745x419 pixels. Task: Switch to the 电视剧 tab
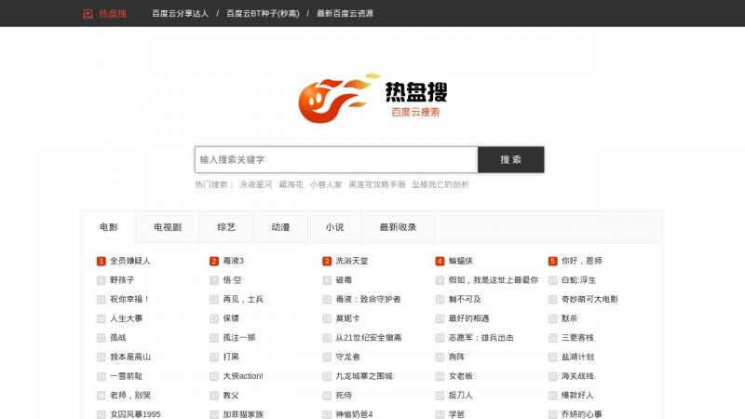(168, 227)
